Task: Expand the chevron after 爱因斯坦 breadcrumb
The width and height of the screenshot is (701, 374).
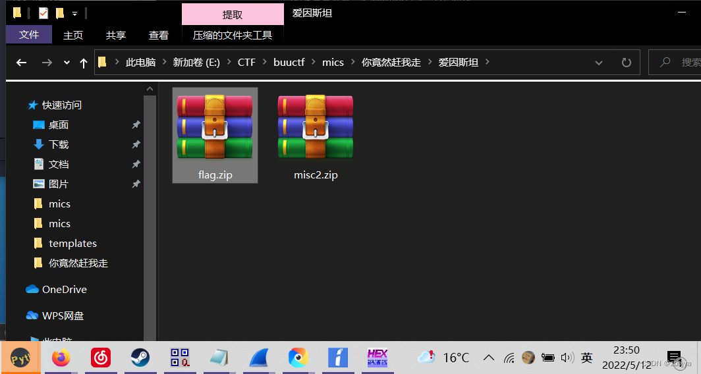Action: tap(488, 62)
